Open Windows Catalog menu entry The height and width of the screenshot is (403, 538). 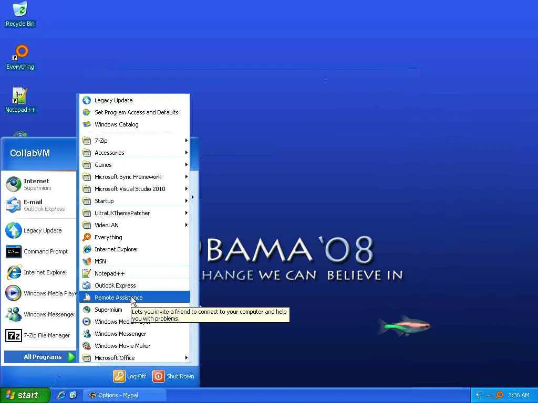coord(135,124)
